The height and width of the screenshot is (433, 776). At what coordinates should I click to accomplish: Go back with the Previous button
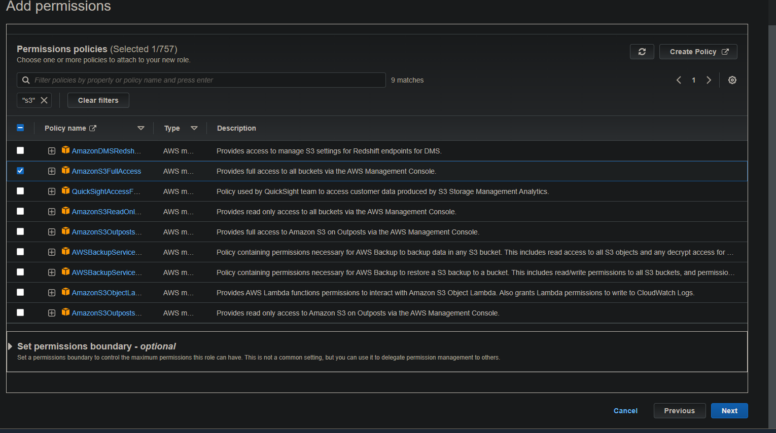pos(680,411)
